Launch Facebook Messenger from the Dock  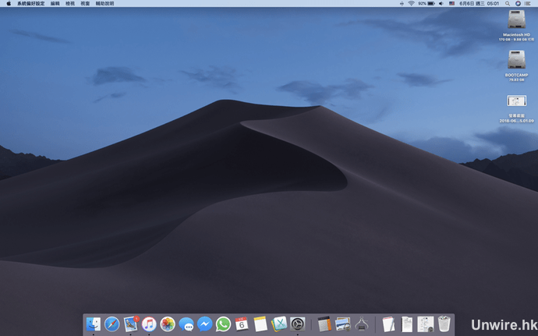coord(205,324)
